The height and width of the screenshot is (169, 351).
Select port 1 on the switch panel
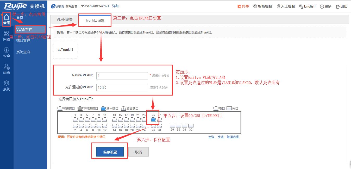[x=75, y=120]
